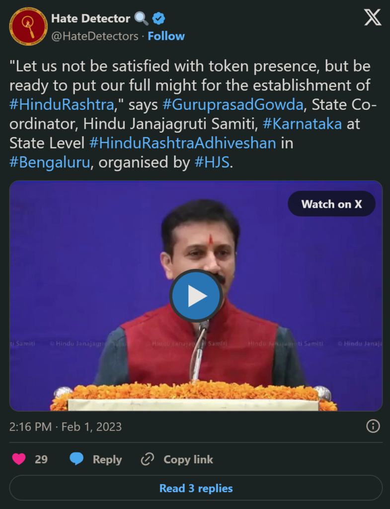Click the reply speech bubble icon
This screenshot has width=390, height=509.
coord(77,459)
